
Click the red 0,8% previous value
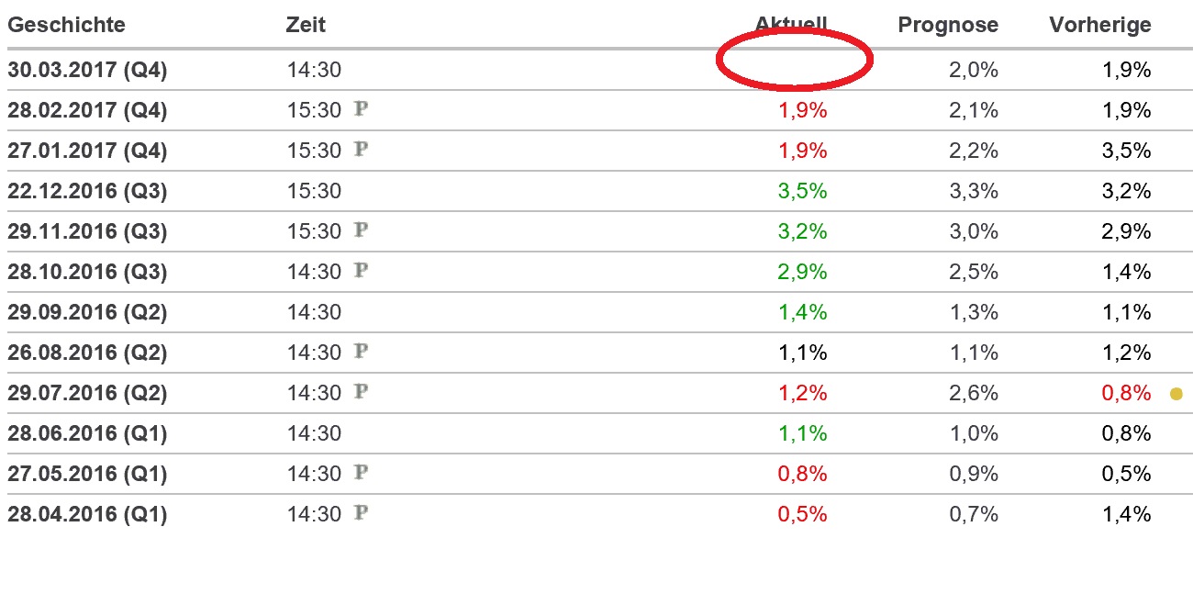[1126, 393]
